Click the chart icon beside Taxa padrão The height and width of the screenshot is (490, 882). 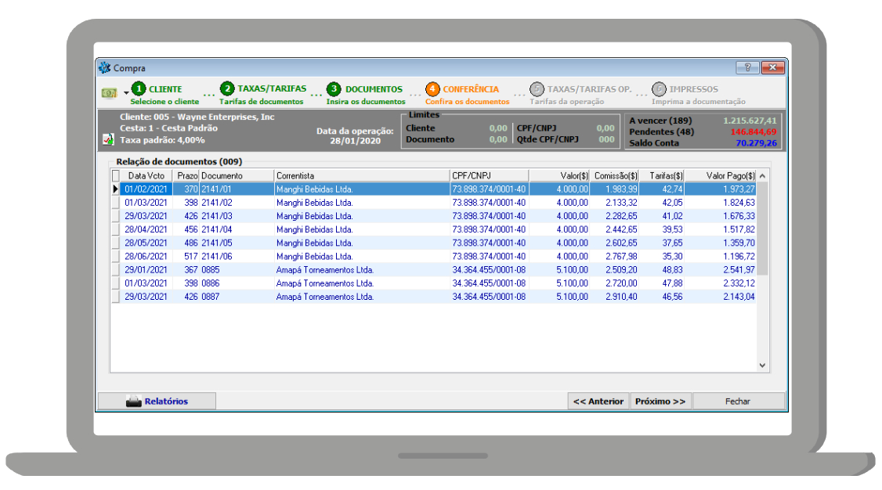[108, 139]
